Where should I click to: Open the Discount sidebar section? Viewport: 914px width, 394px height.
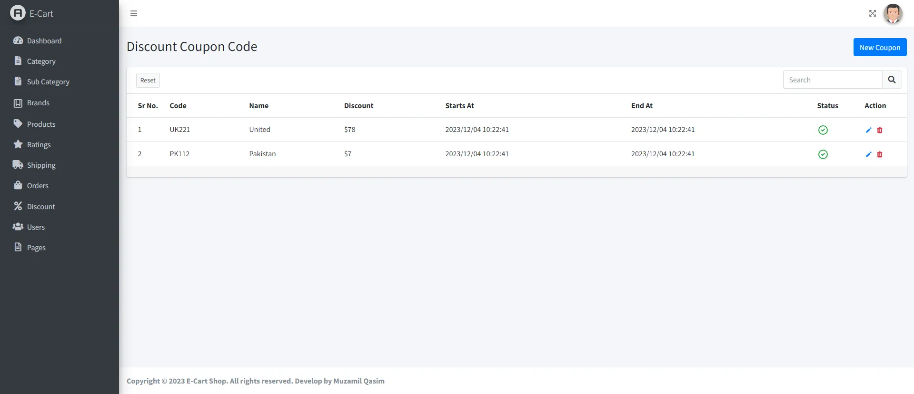41,207
